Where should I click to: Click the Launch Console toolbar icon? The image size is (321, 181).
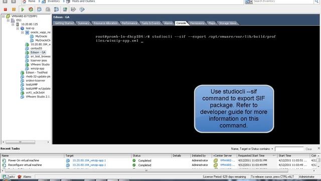pyautogui.click(x=65, y=10)
